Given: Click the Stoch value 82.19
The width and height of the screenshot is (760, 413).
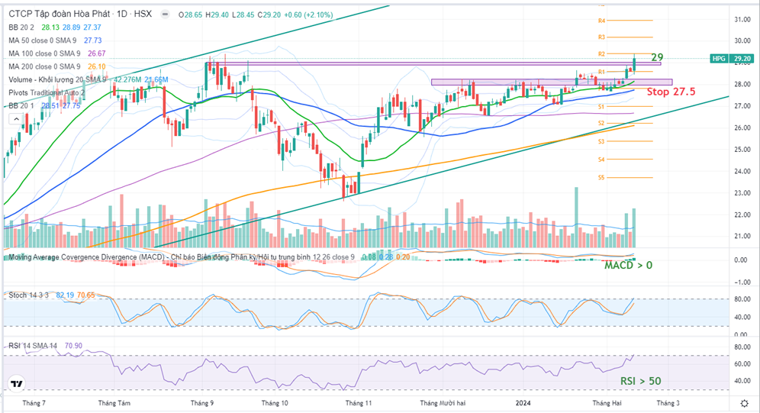Looking at the screenshot, I should tap(65, 295).
